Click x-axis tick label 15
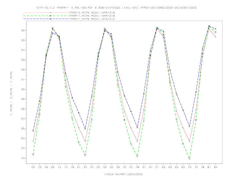The image size is (235, 182). coord(66,167)
